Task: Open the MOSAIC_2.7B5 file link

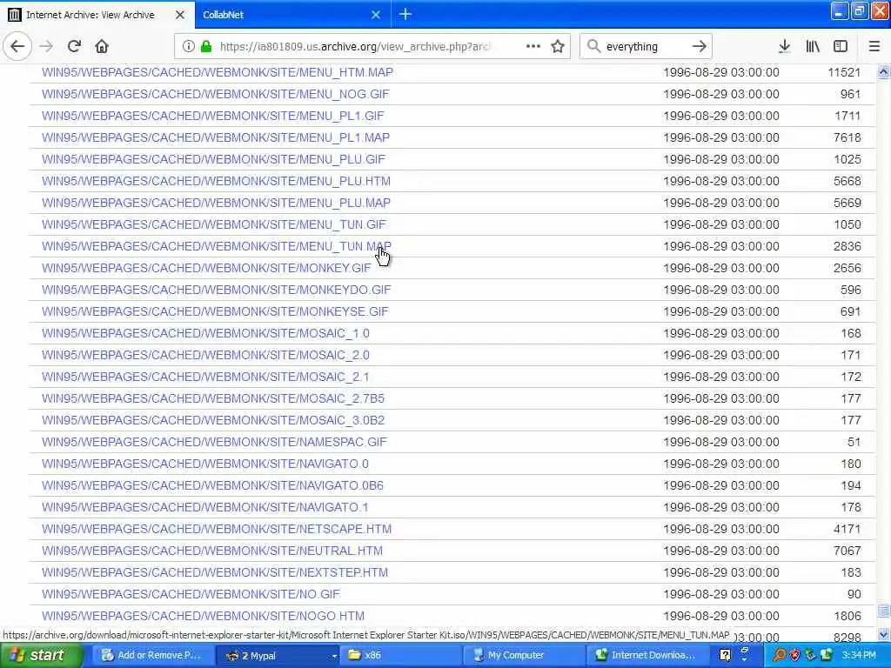Action: pos(213,398)
